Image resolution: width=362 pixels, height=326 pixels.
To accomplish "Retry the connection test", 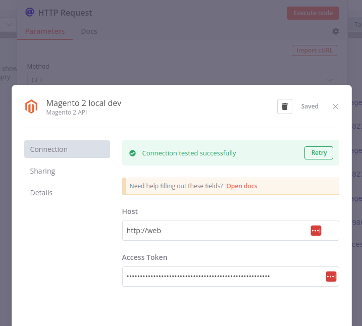I will (x=319, y=153).
